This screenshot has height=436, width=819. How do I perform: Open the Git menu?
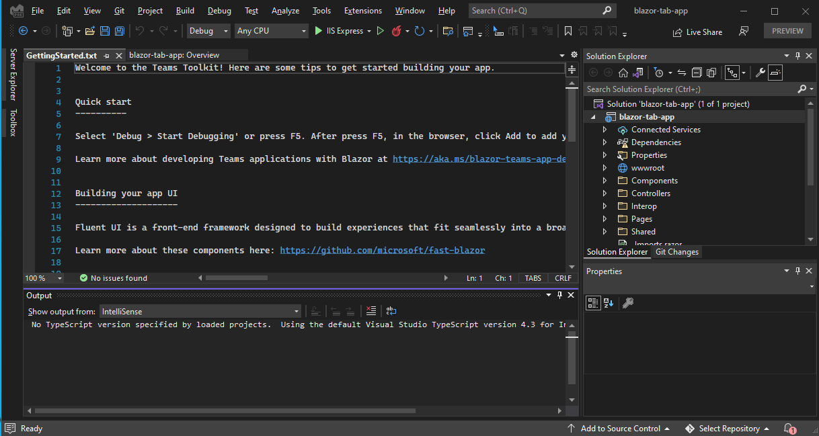[119, 11]
